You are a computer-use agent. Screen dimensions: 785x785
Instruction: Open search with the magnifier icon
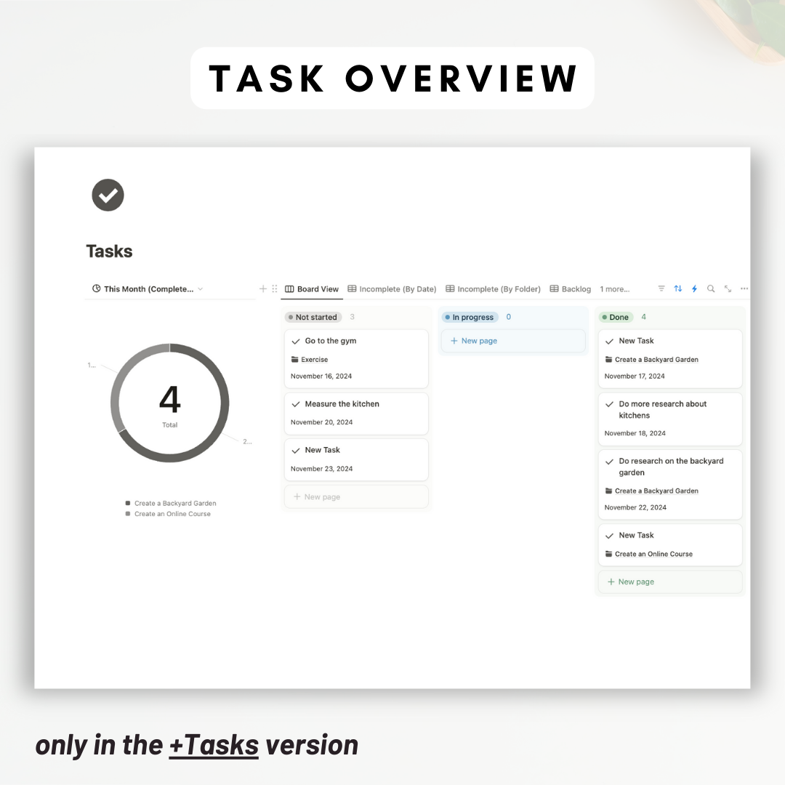point(711,289)
